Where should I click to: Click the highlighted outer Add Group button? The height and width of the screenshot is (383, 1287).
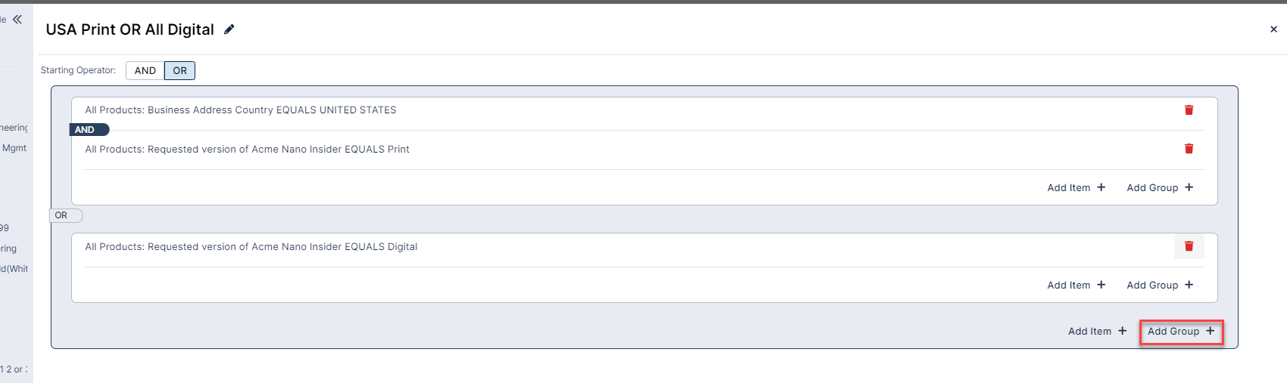tap(1180, 332)
